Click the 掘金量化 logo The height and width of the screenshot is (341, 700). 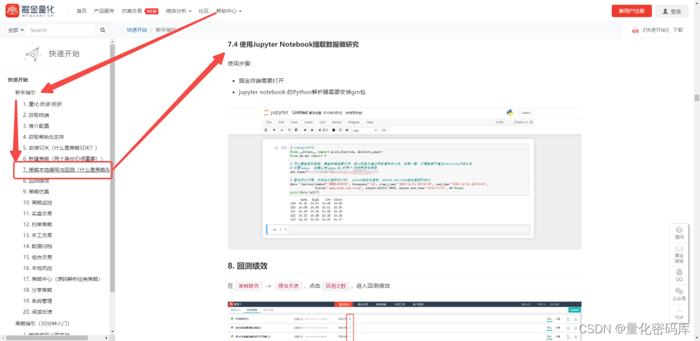31,11
